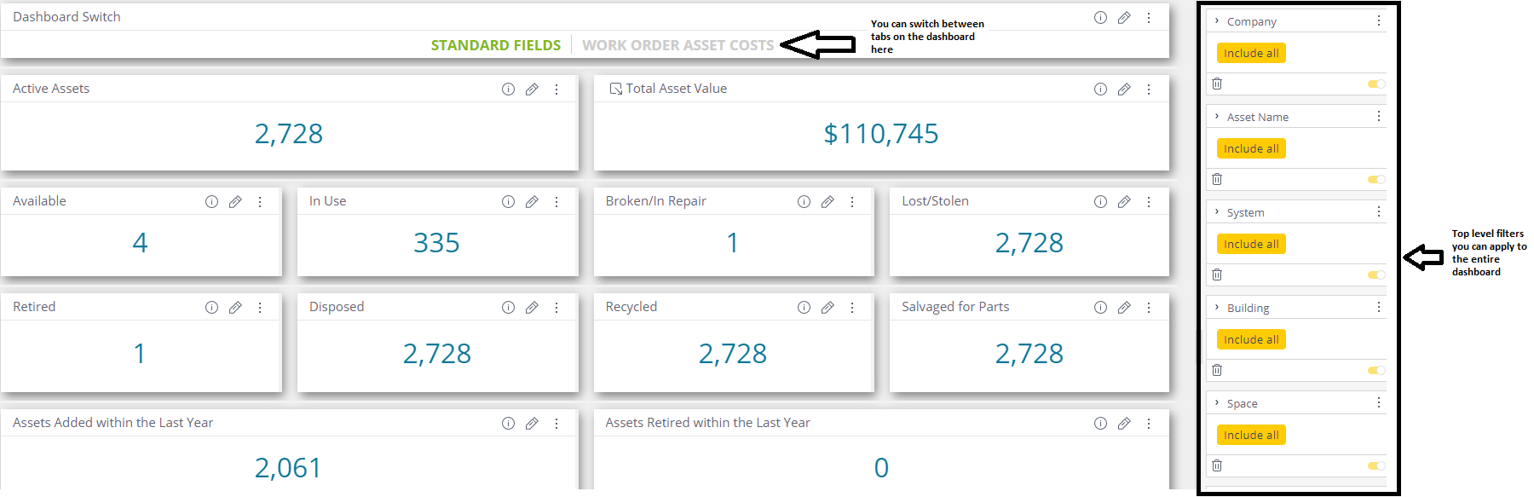Click the 2,061 Assets Added value
This screenshot has width=1534, height=497.
pos(288,467)
